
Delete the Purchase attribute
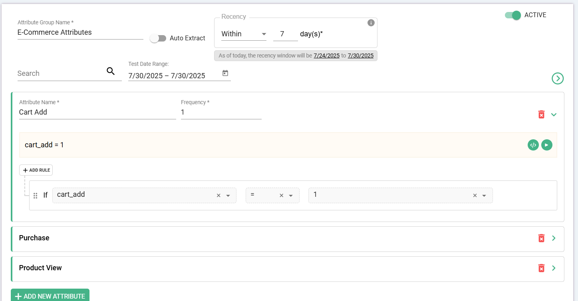(541, 238)
